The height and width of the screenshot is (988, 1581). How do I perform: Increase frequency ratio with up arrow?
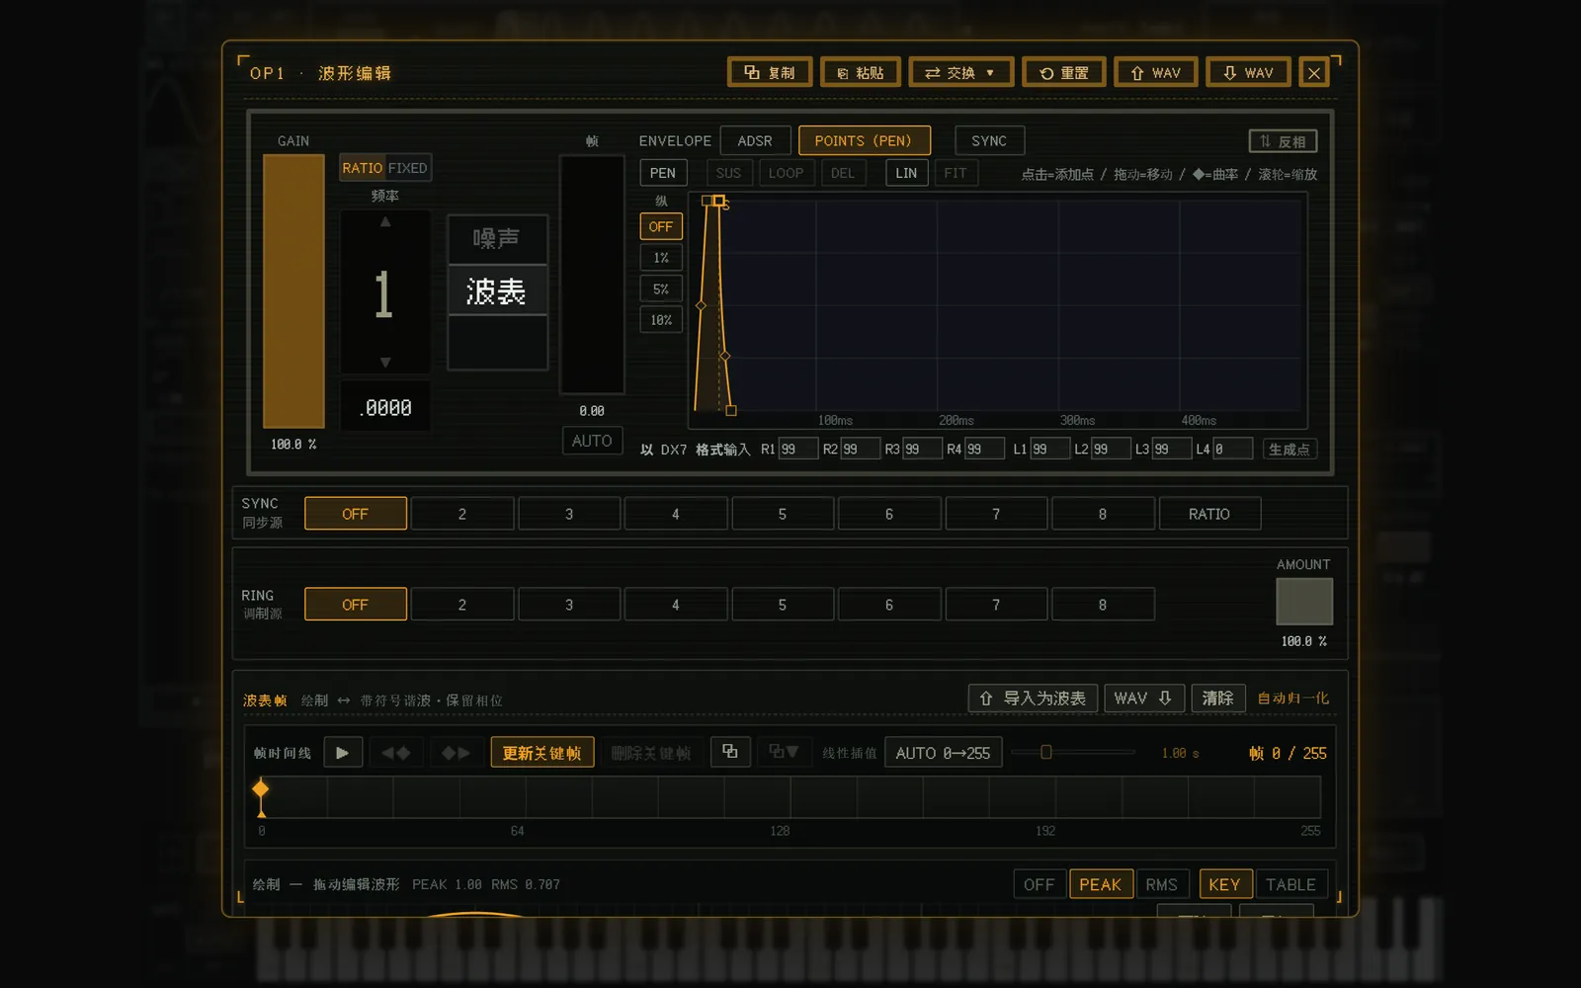pyautogui.click(x=385, y=222)
